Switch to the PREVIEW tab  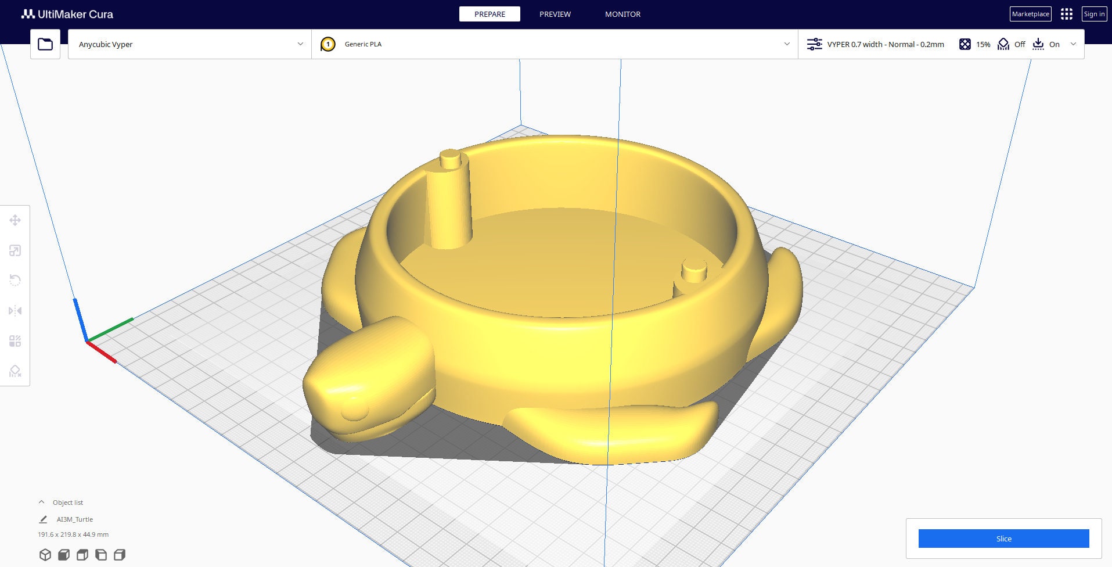click(555, 14)
